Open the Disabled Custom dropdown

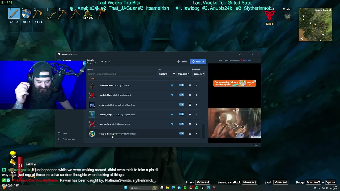(198, 74)
